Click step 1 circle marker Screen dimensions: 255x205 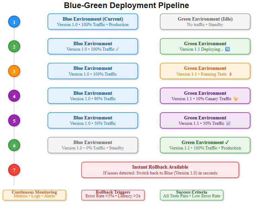click(x=14, y=22)
